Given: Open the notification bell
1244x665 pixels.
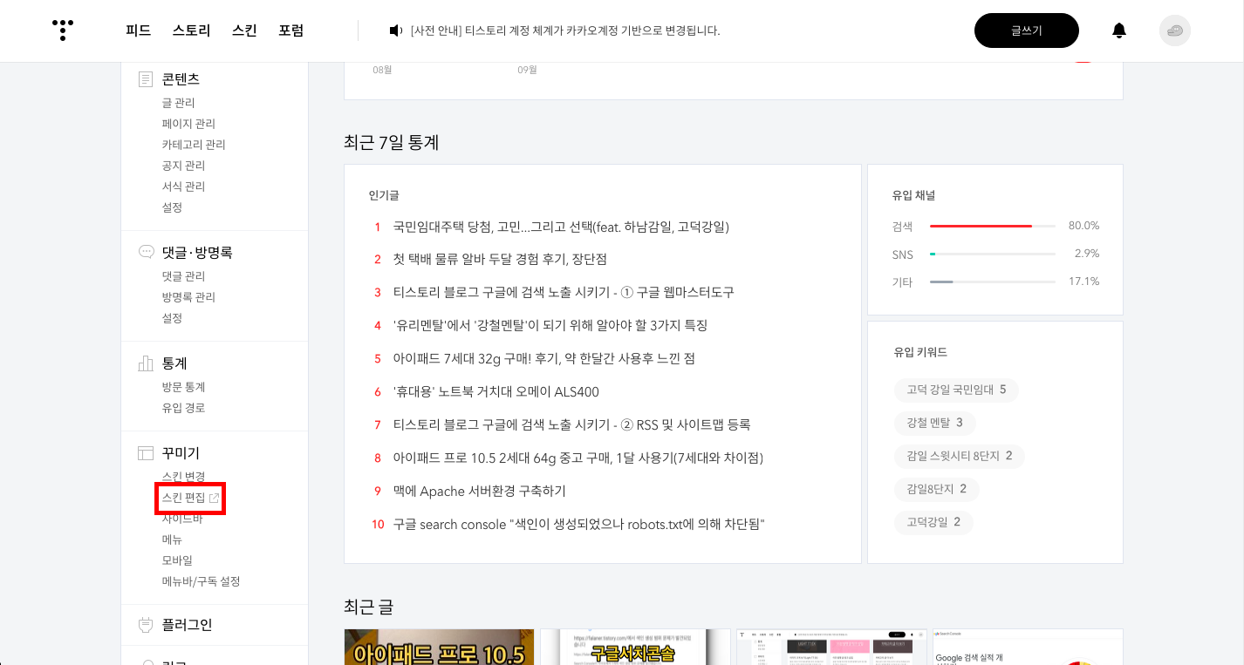Looking at the screenshot, I should pyautogui.click(x=1118, y=31).
